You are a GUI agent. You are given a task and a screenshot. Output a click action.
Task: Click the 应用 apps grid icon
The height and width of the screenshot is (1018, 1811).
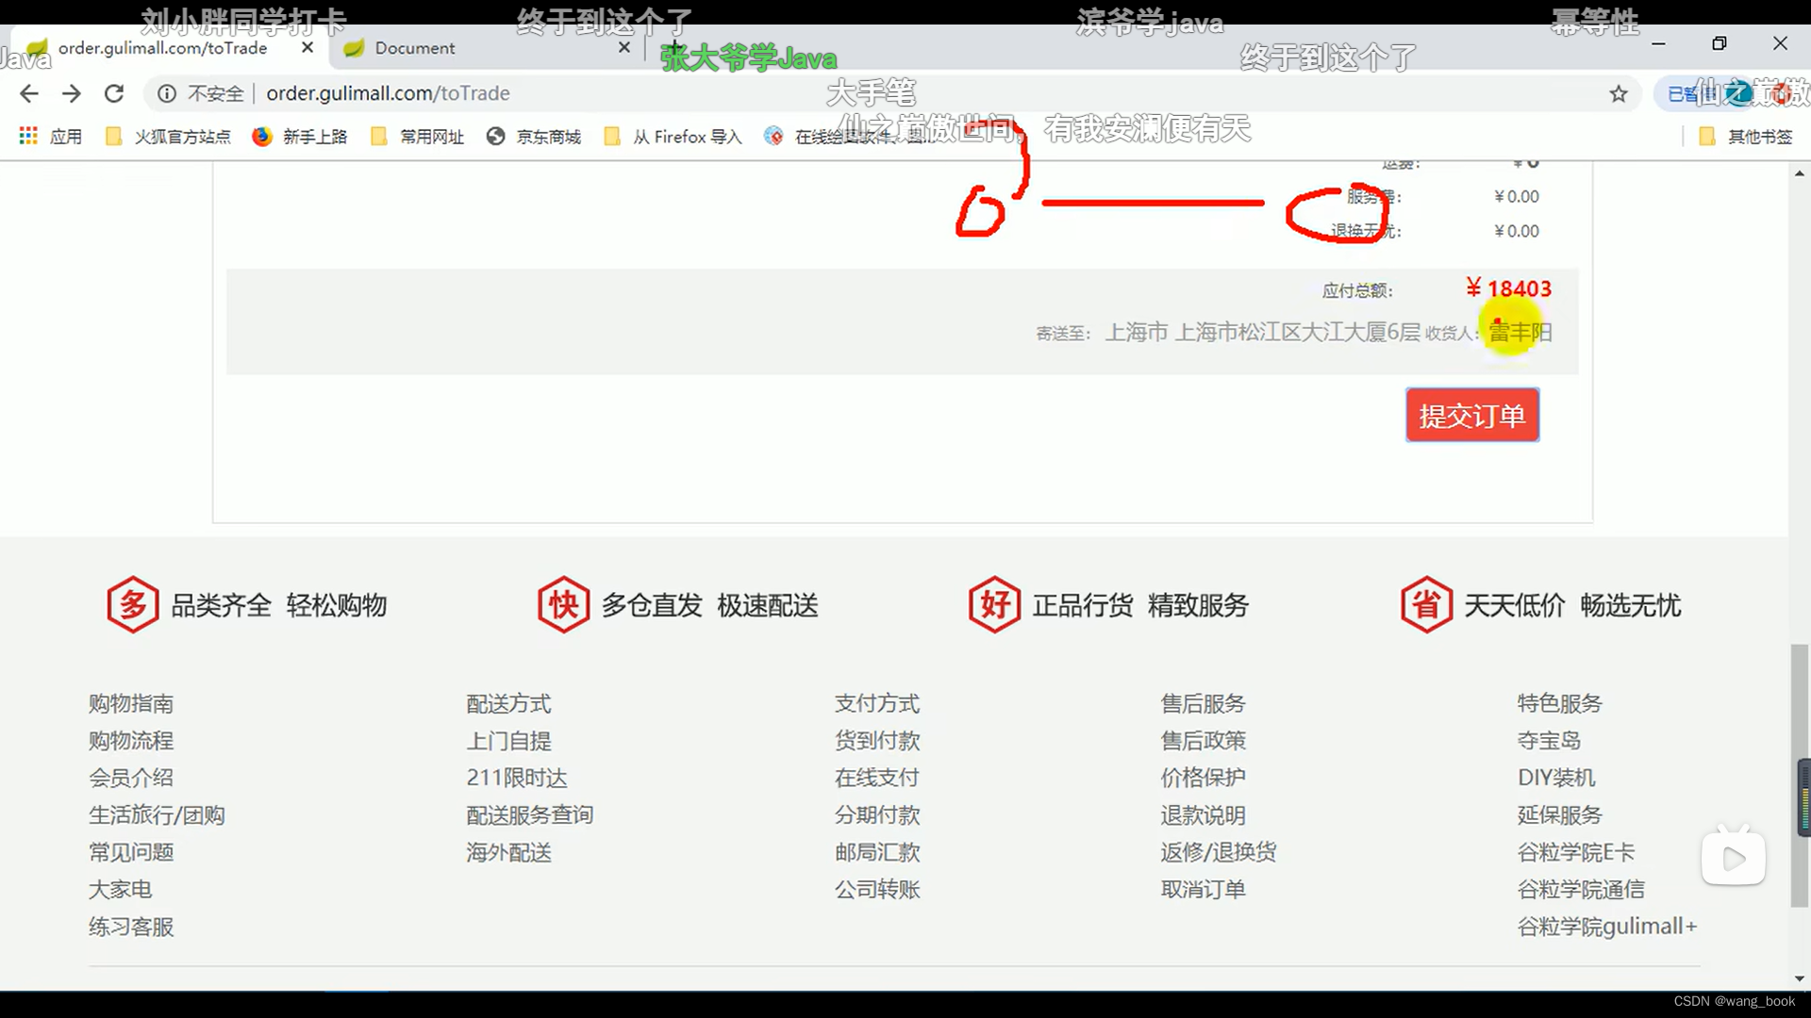click(x=27, y=136)
